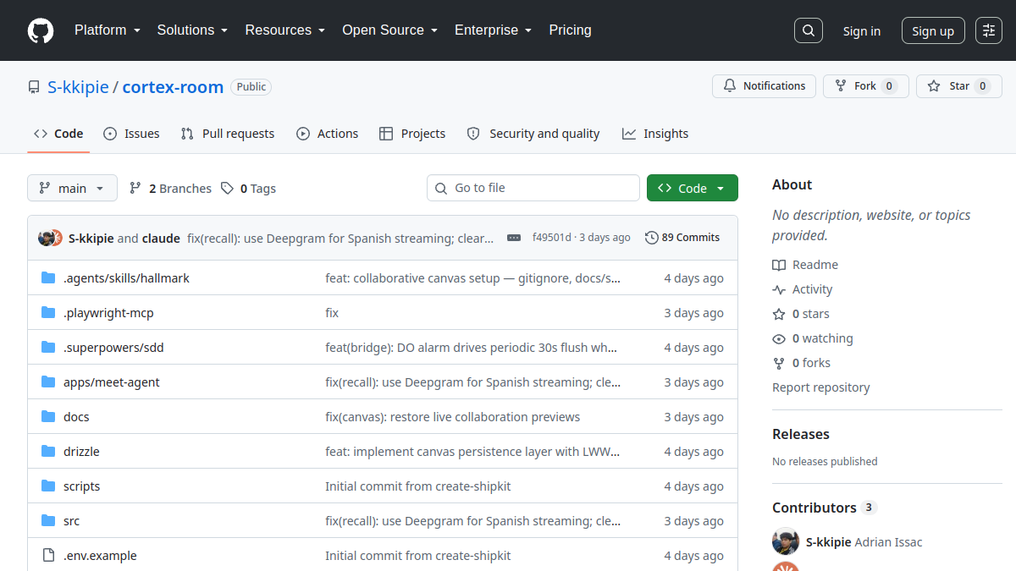
Task: Open the green Code dropdown button
Action: tap(692, 188)
